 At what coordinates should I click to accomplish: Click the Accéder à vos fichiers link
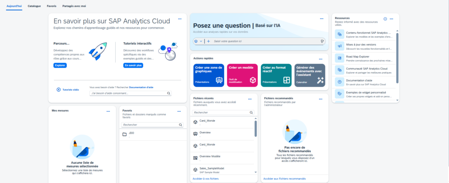(206, 179)
